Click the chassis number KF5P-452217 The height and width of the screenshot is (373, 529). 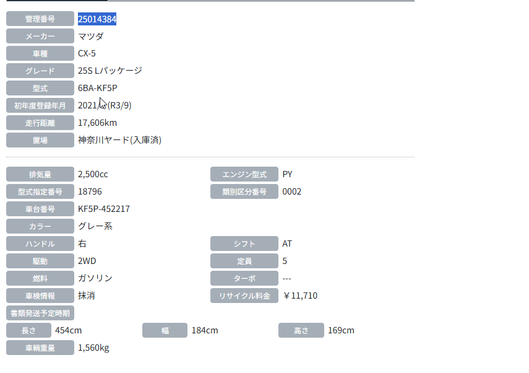point(104,209)
